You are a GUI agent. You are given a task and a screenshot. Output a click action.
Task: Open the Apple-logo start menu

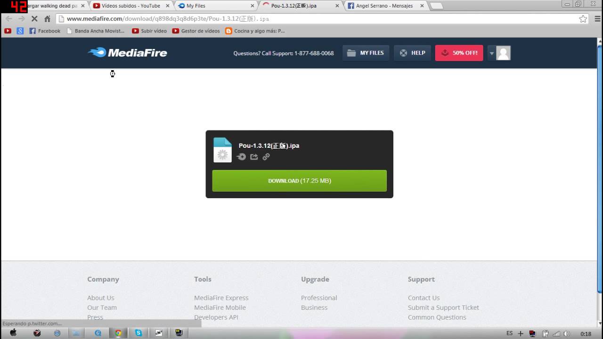(x=13, y=333)
